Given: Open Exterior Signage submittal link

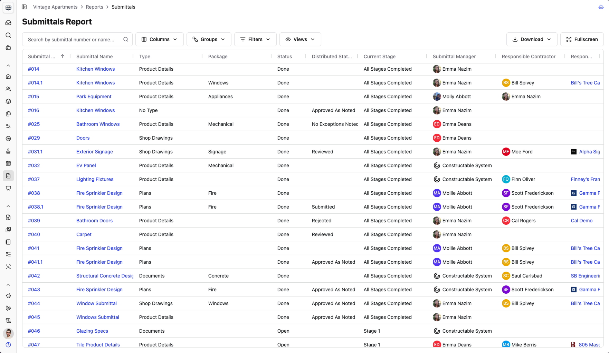Looking at the screenshot, I should [x=95, y=152].
